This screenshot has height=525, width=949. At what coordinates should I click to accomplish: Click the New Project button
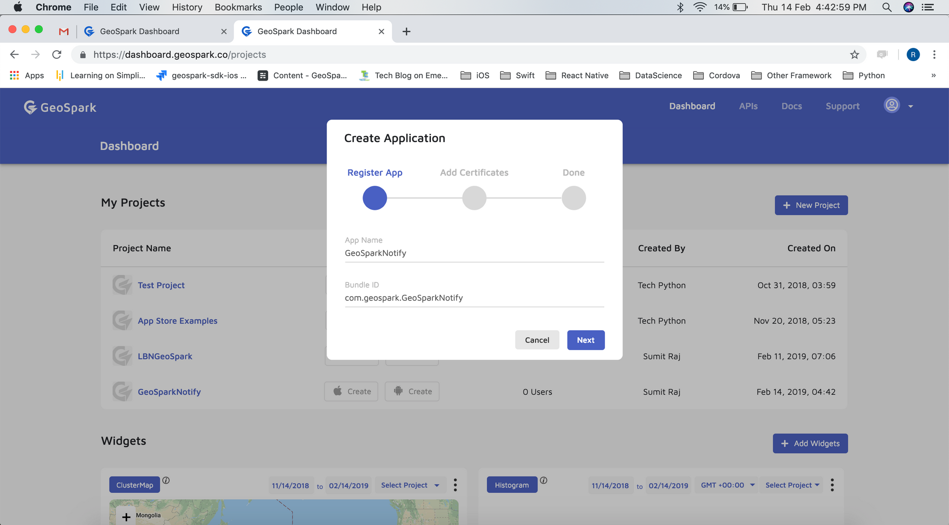point(811,205)
